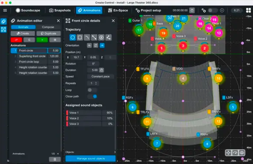The height and width of the screenshot is (164, 253).
Task: Adjust the Repeats stepper arrows
Action: coord(96,83)
